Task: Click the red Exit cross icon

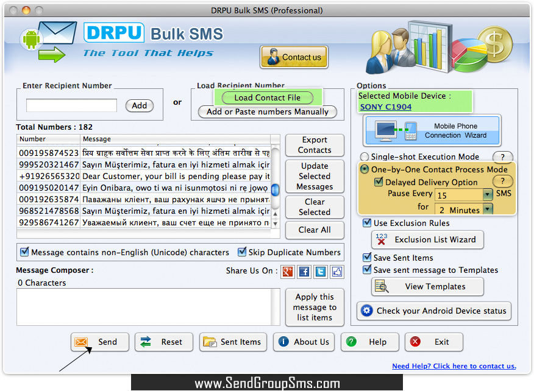Action: pos(415,341)
